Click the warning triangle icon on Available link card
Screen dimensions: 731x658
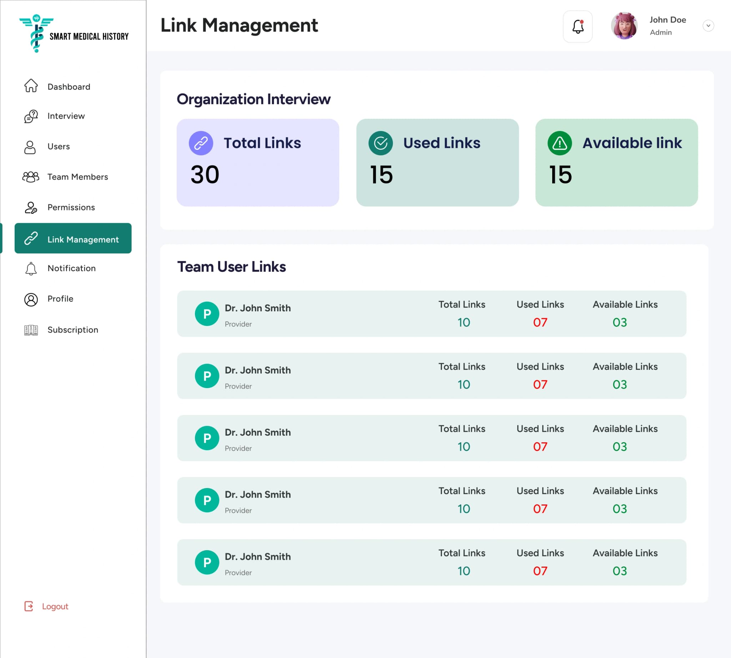[x=560, y=143]
